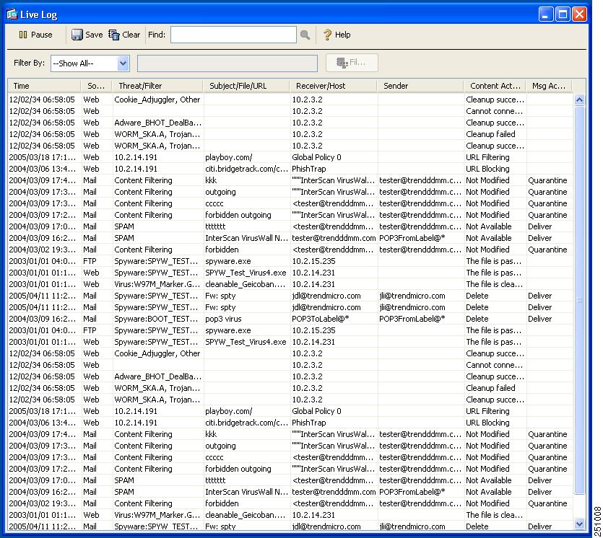Sort by the Sender column header
The width and height of the screenshot is (603, 538).
pos(395,85)
